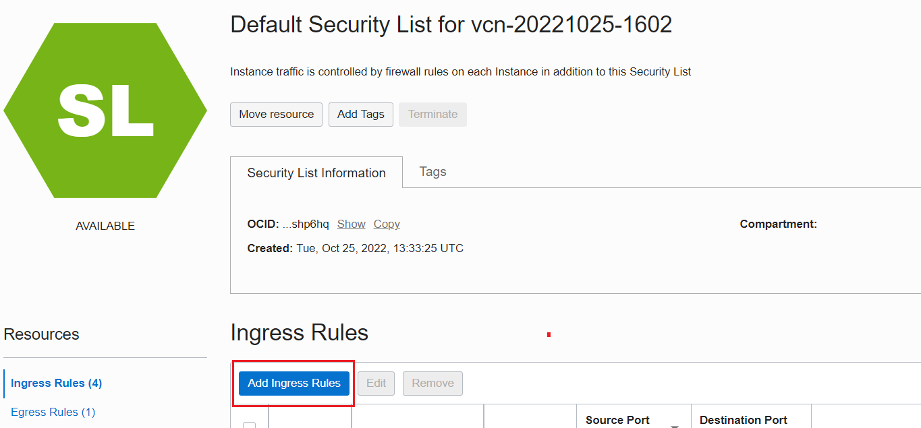
Task: Show the full OCID value
Action: tap(351, 224)
